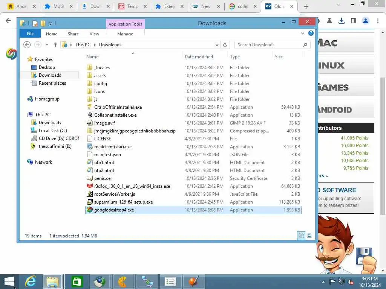This screenshot has height=289, width=386.
Task: Open Explorer help question mark
Action: click(x=311, y=33)
